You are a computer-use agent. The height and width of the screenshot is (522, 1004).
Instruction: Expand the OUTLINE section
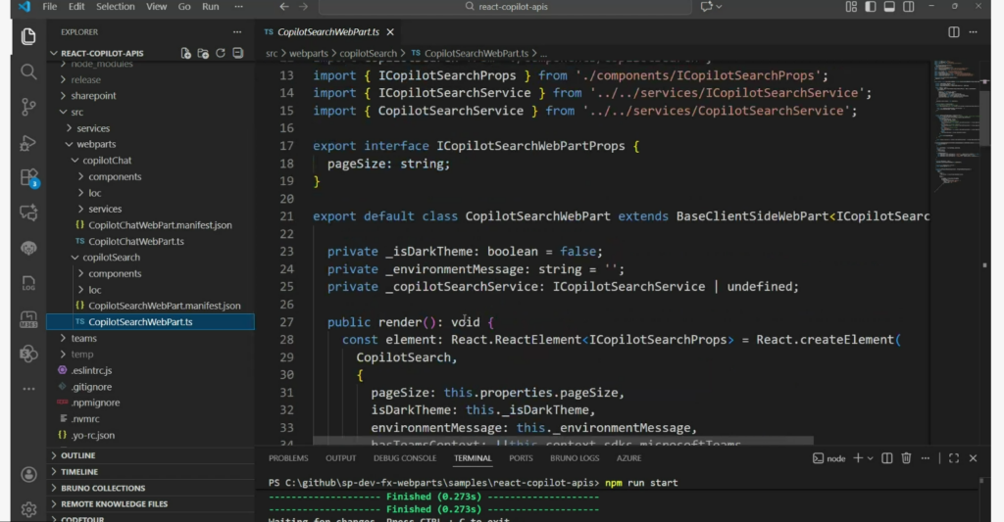tap(78, 455)
